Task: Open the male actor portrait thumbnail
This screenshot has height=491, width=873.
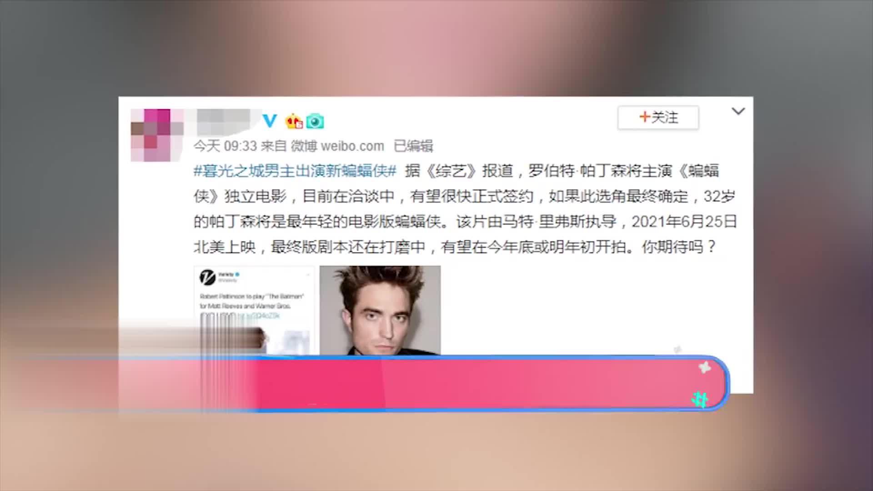Action: click(380, 310)
